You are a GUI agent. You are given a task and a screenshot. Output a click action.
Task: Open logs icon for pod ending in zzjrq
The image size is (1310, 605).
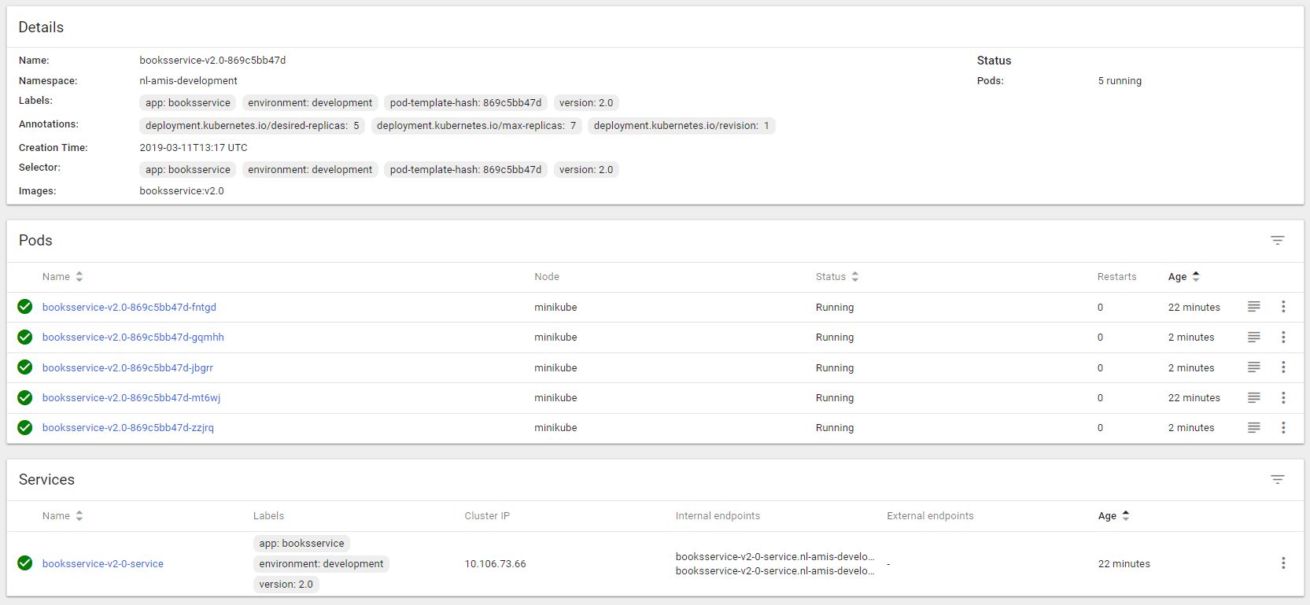pos(1253,428)
